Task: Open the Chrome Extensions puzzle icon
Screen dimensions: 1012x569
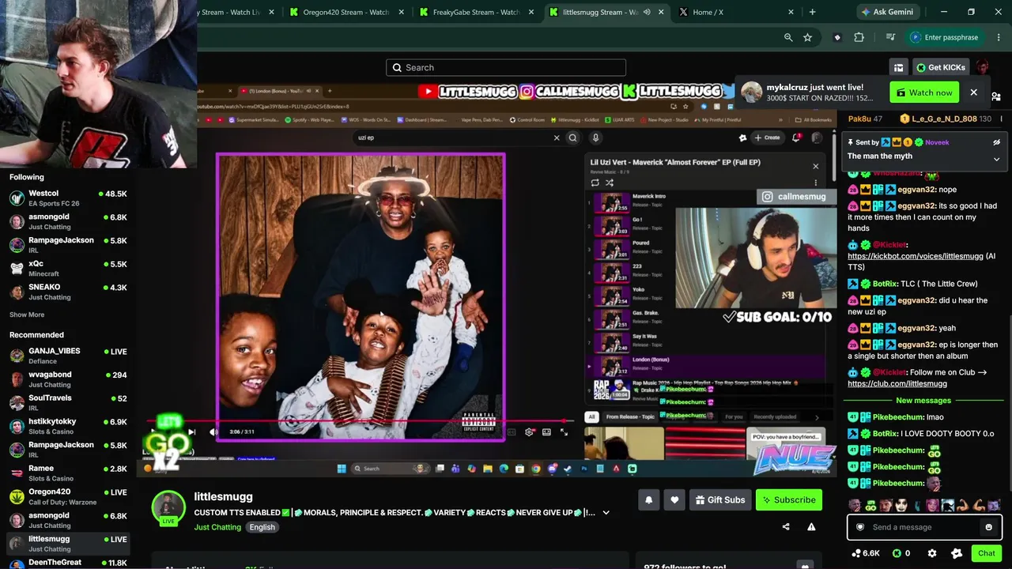Action: [859, 37]
